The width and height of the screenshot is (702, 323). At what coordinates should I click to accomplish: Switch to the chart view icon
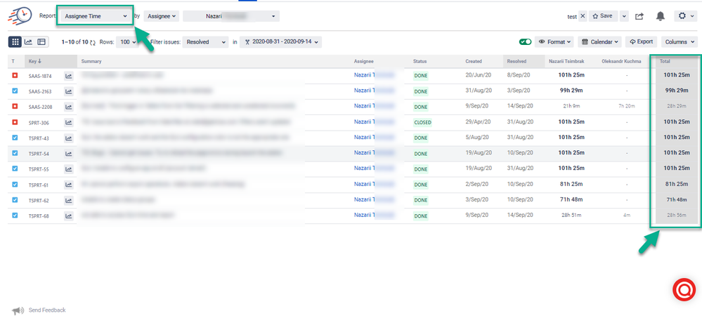point(28,41)
